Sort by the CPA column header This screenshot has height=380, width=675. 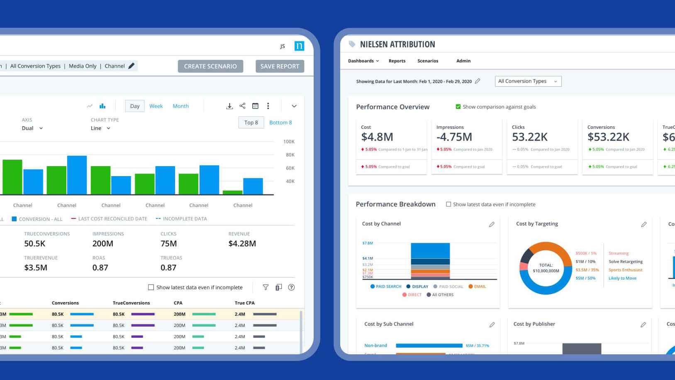178,303
